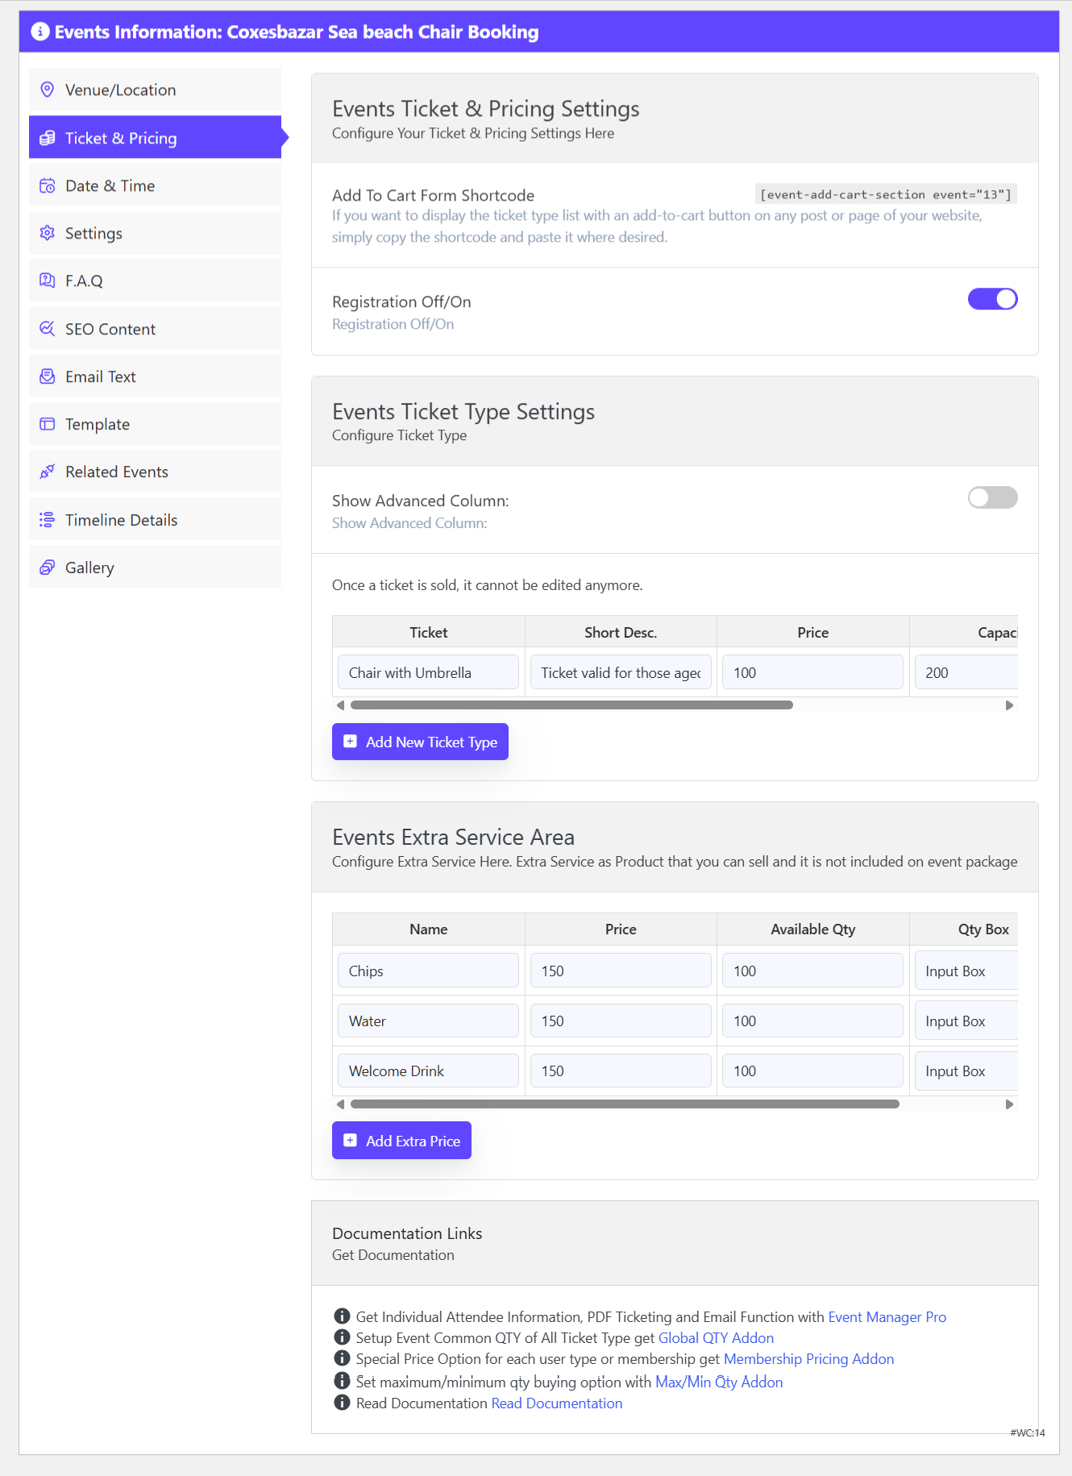1072x1476 pixels.
Task: Turn off the Registration Off/On toggle
Action: coord(992,299)
